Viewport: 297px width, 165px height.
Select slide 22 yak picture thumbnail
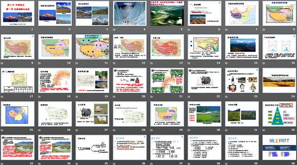point(204,80)
